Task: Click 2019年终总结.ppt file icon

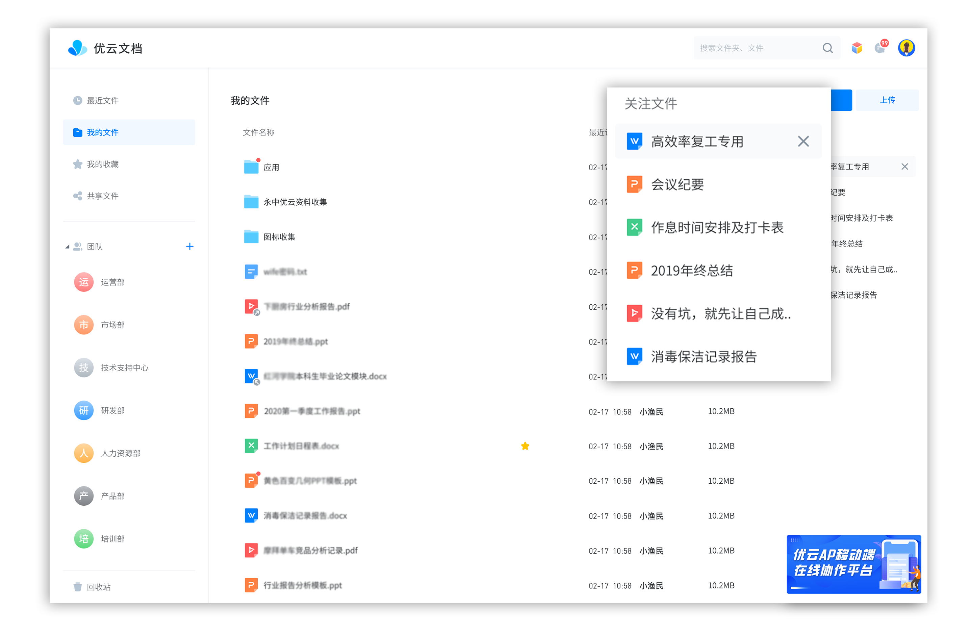Action: point(251,341)
